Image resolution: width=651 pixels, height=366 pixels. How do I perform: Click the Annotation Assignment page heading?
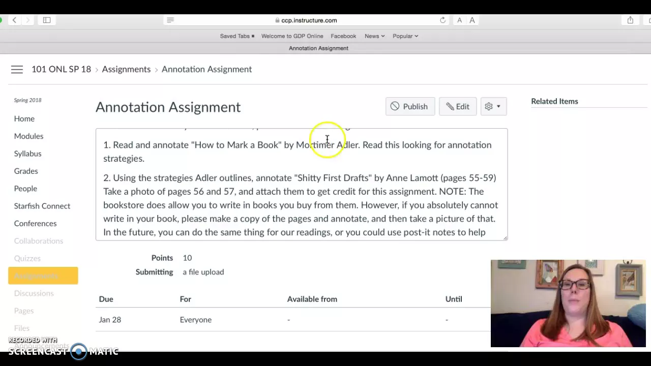click(168, 107)
